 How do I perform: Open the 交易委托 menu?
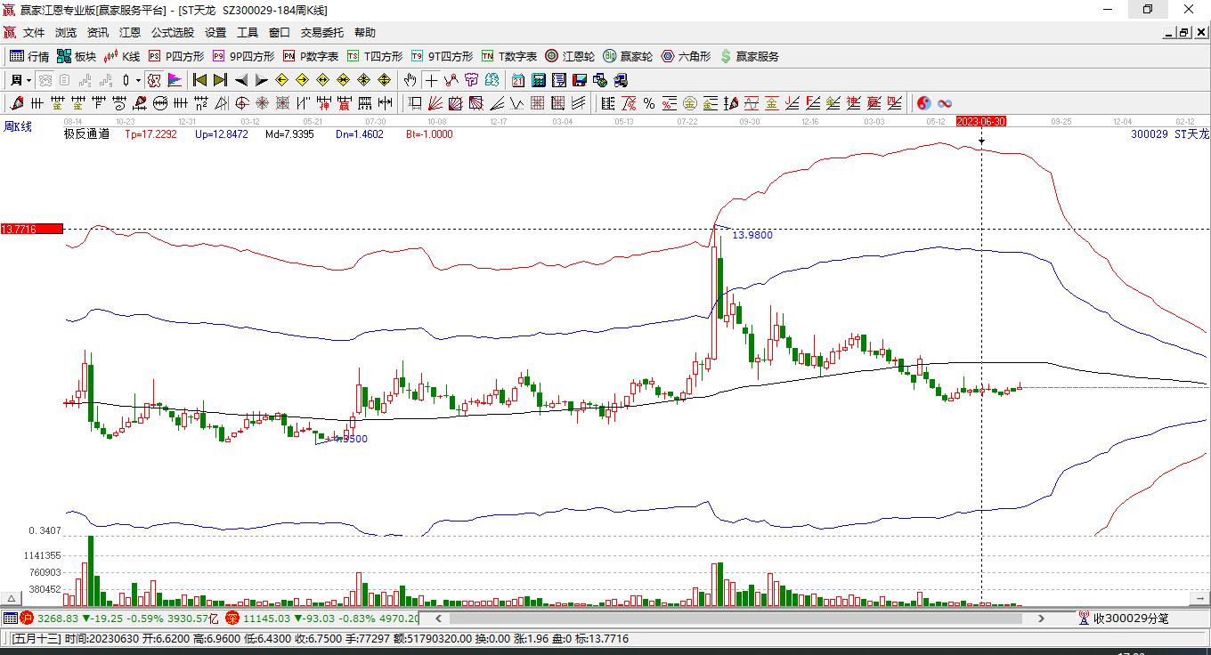click(x=322, y=33)
